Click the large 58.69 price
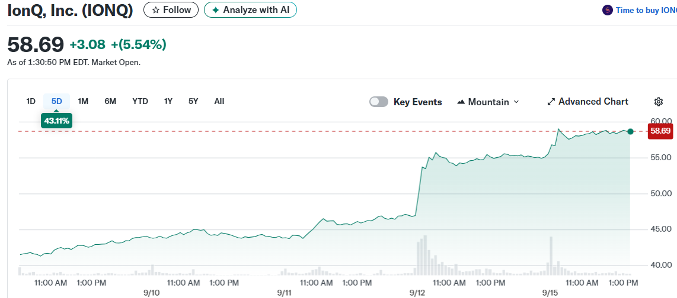Viewport: 677px width, 298px height. click(x=36, y=44)
